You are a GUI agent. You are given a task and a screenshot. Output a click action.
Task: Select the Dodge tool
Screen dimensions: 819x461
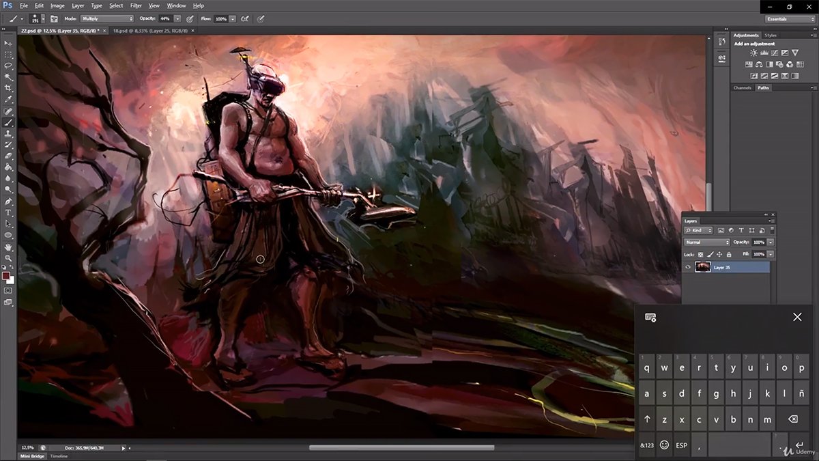pos(8,189)
